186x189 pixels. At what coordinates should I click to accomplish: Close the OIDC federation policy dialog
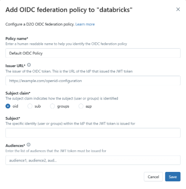pyautogui.click(x=178, y=9)
